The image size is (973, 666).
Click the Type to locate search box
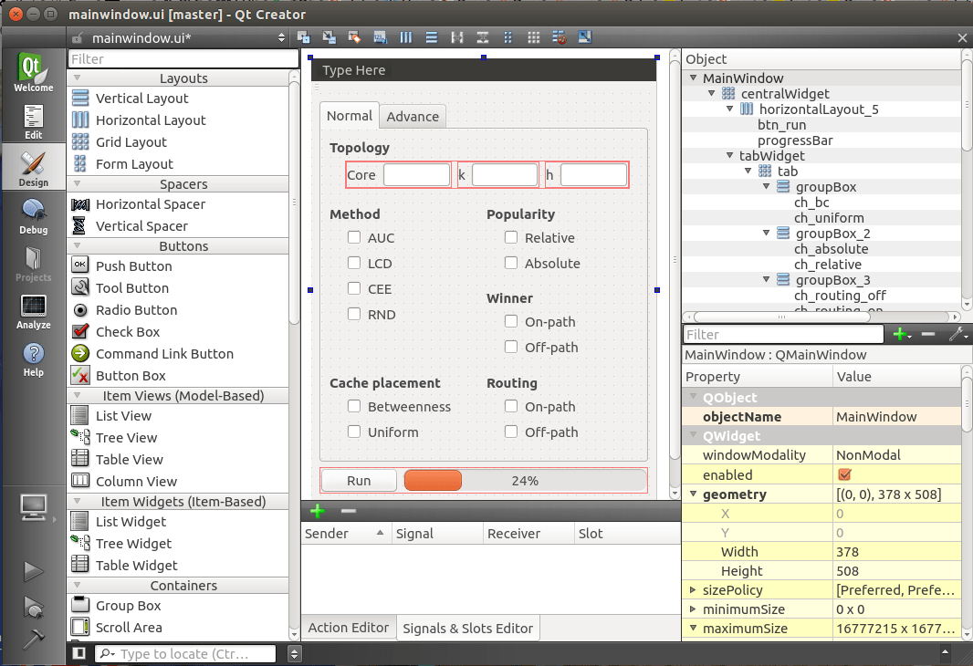[x=185, y=653]
